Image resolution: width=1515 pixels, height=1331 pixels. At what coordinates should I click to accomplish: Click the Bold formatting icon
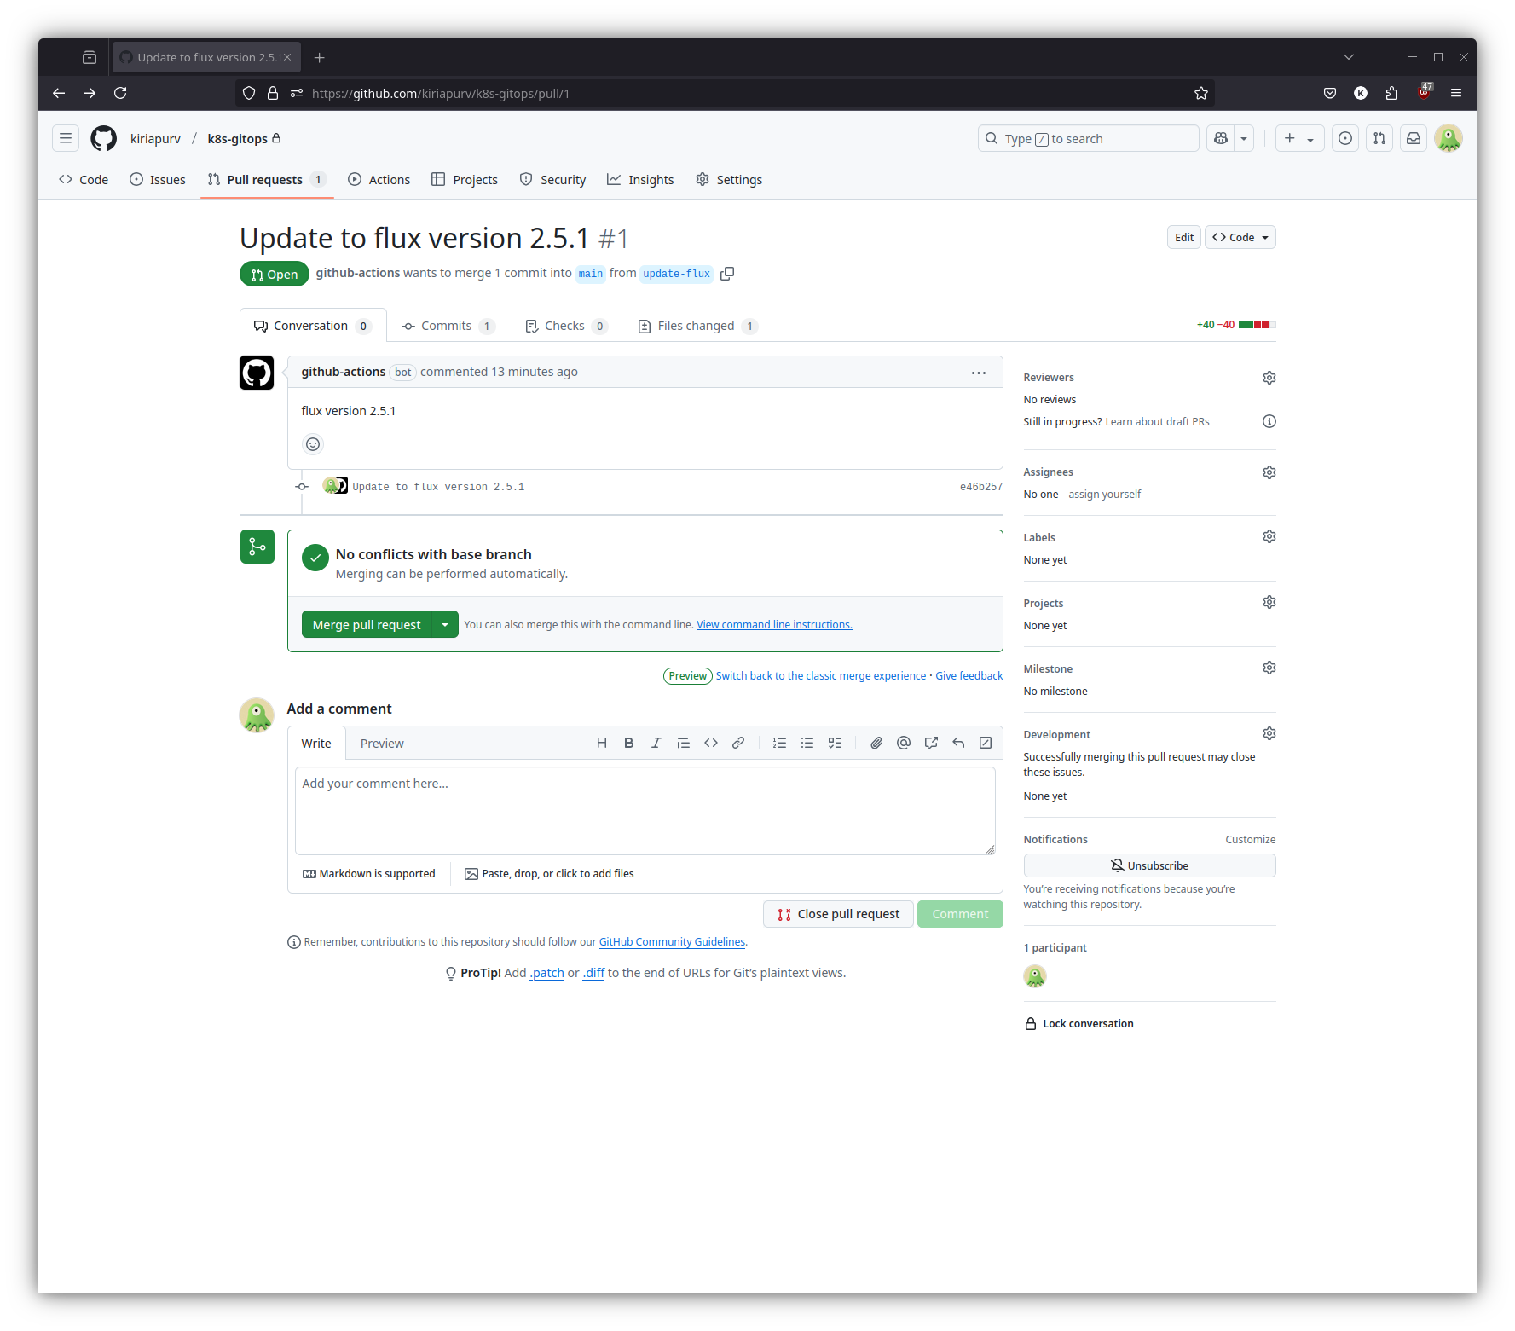[628, 743]
